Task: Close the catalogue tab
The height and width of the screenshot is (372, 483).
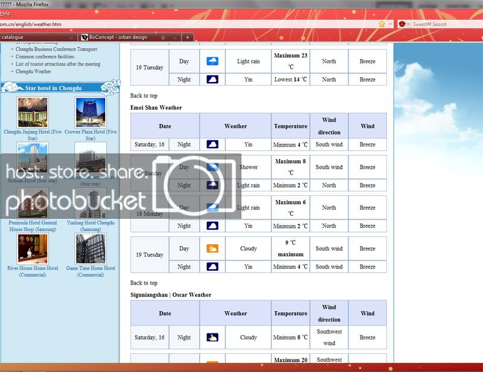Action: pyautogui.click(x=71, y=37)
